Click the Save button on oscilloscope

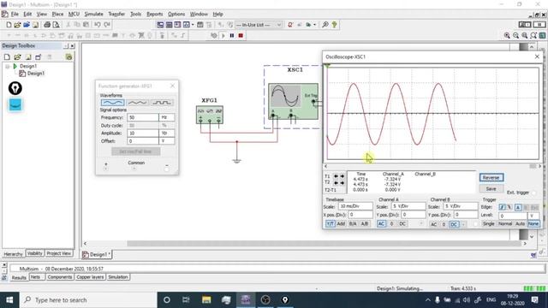coord(491,189)
